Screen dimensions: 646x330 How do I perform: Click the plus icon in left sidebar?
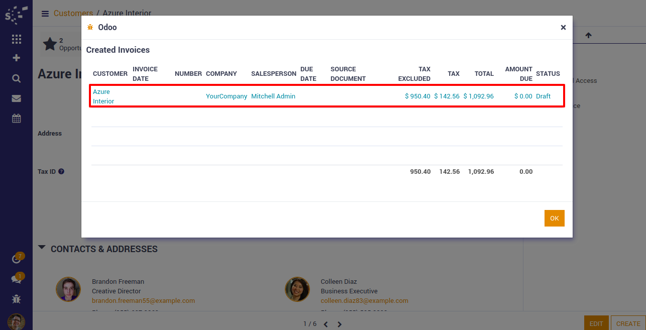point(17,58)
